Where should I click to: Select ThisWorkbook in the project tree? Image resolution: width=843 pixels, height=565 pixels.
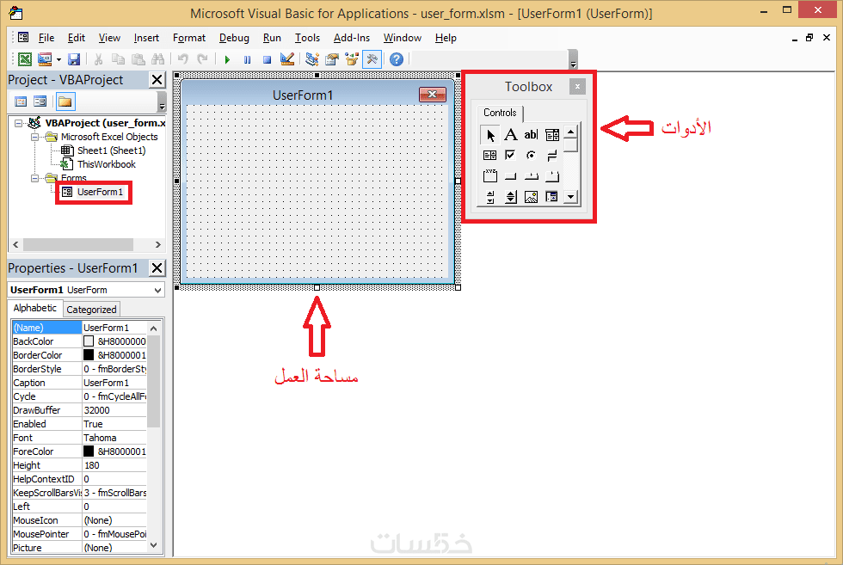[x=107, y=164]
